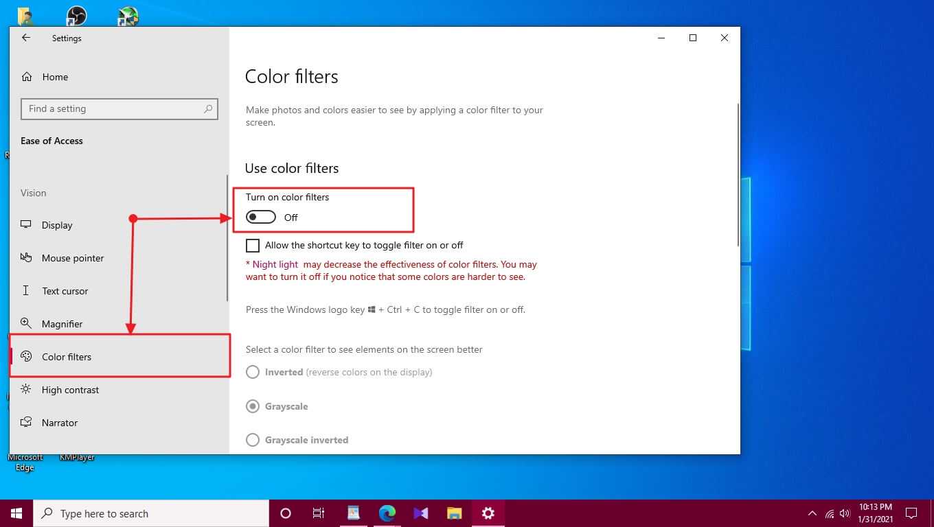Select the High contrast option

[x=70, y=390]
